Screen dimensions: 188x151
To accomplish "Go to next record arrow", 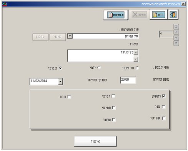I will click(176, 38).
